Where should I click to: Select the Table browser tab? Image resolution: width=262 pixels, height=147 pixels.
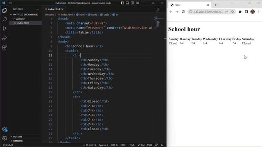[190, 5]
